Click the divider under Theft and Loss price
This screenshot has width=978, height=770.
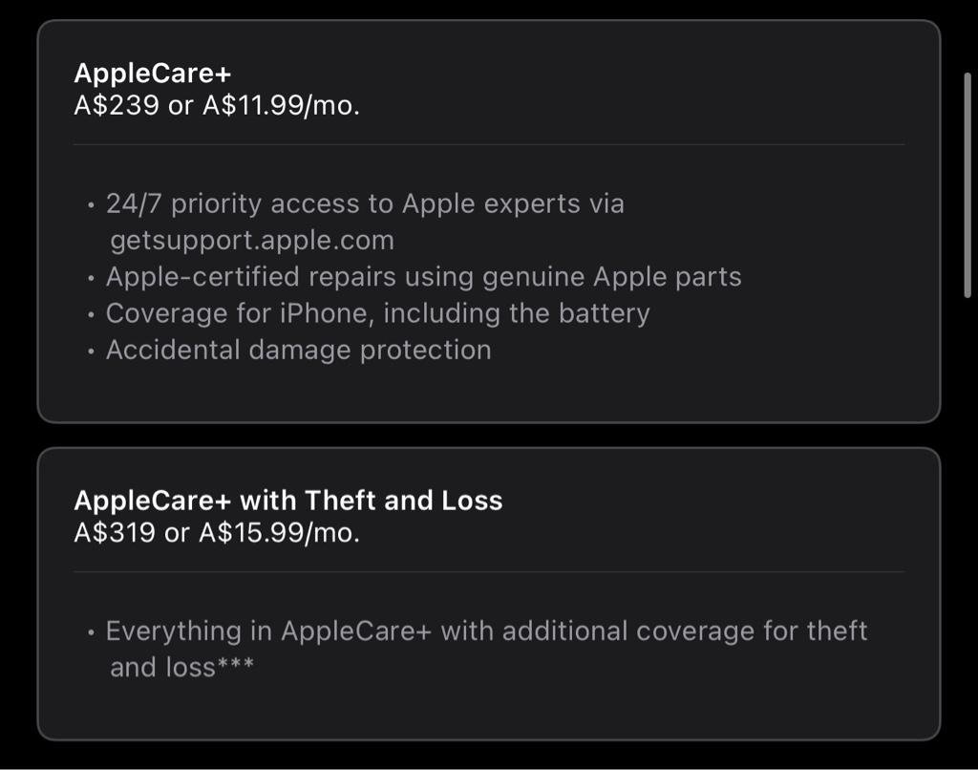click(488, 571)
